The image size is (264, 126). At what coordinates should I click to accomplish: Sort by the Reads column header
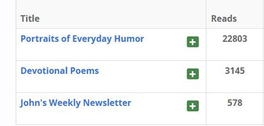224,18
